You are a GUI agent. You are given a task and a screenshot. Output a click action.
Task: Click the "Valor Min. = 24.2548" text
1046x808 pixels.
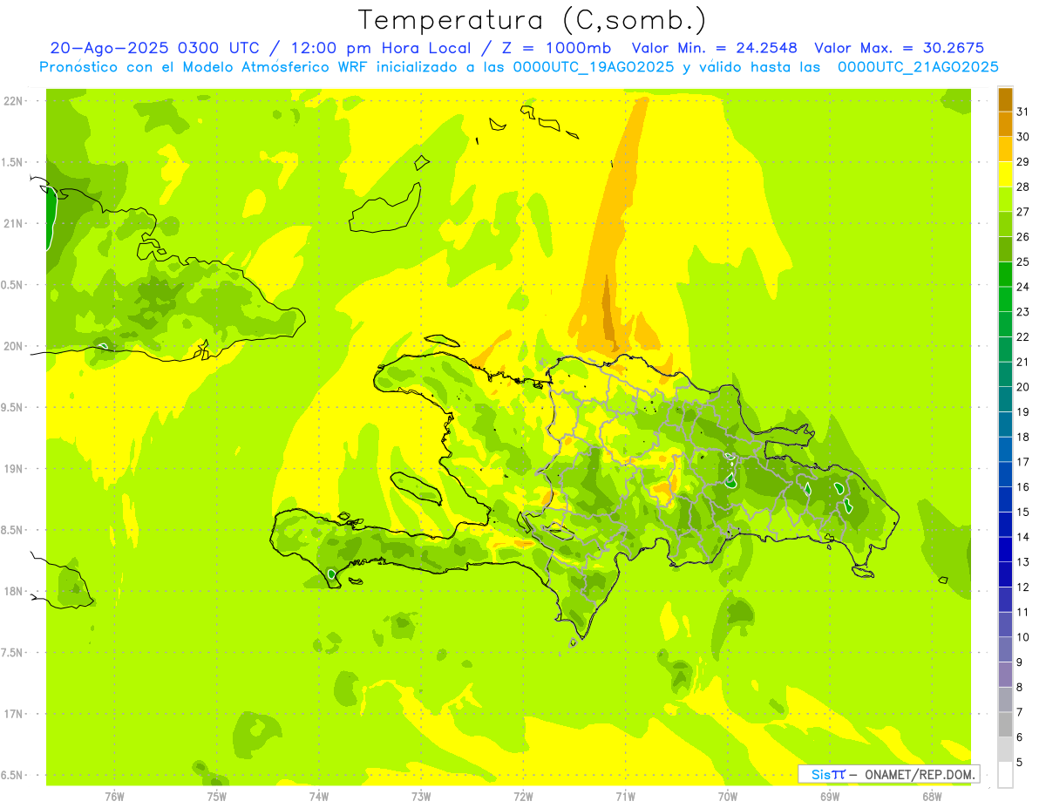tap(715, 49)
